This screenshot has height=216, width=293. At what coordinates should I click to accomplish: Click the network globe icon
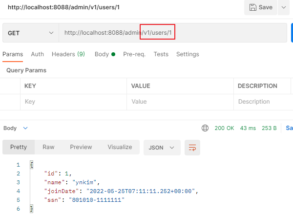click(205, 128)
